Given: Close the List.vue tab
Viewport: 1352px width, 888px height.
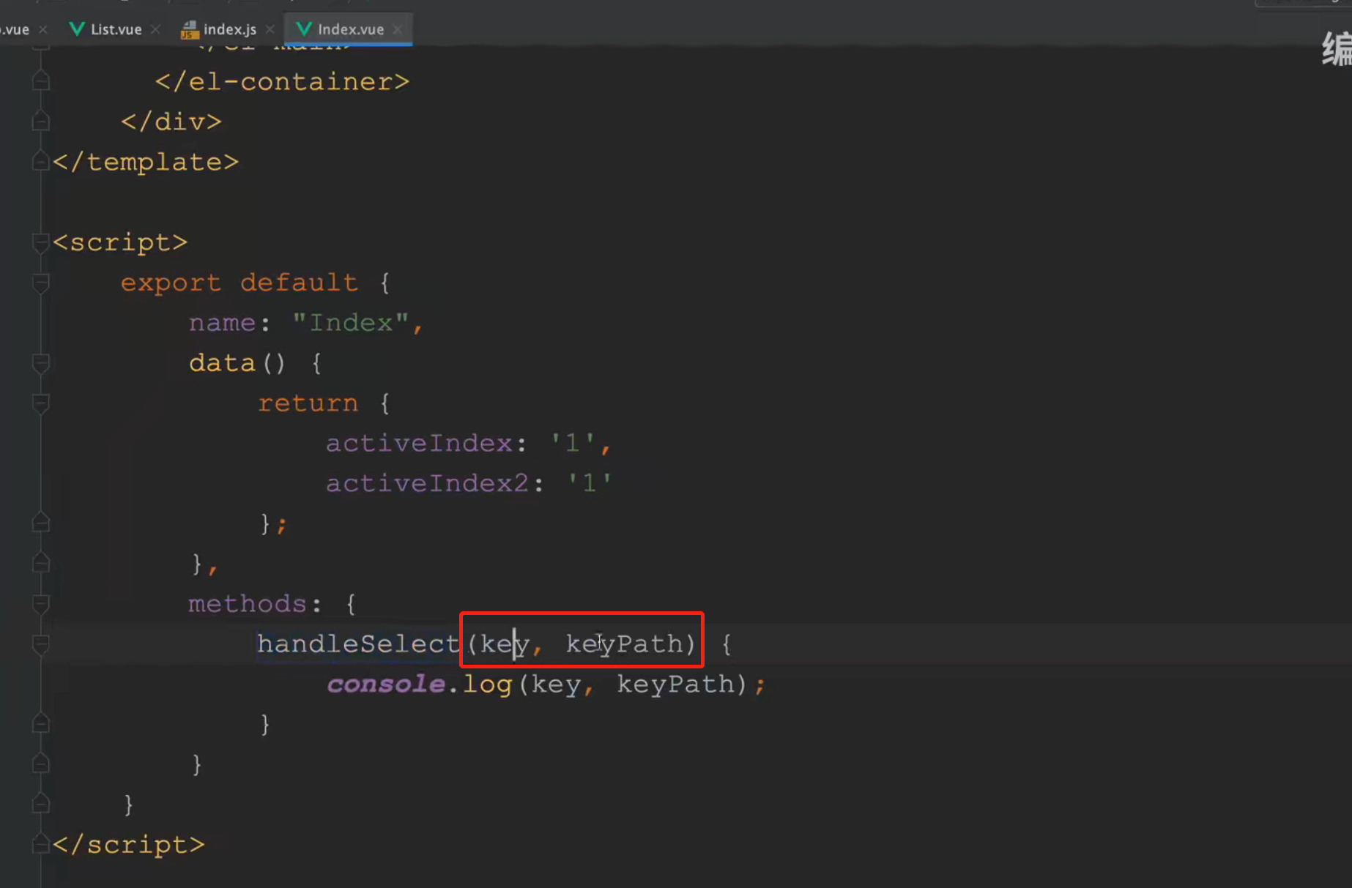Looking at the screenshot, I should pyautogui.click(x=155, y=29).
